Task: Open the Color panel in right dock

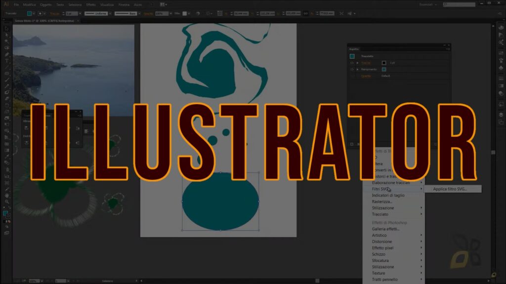Action: coord(501,28)
